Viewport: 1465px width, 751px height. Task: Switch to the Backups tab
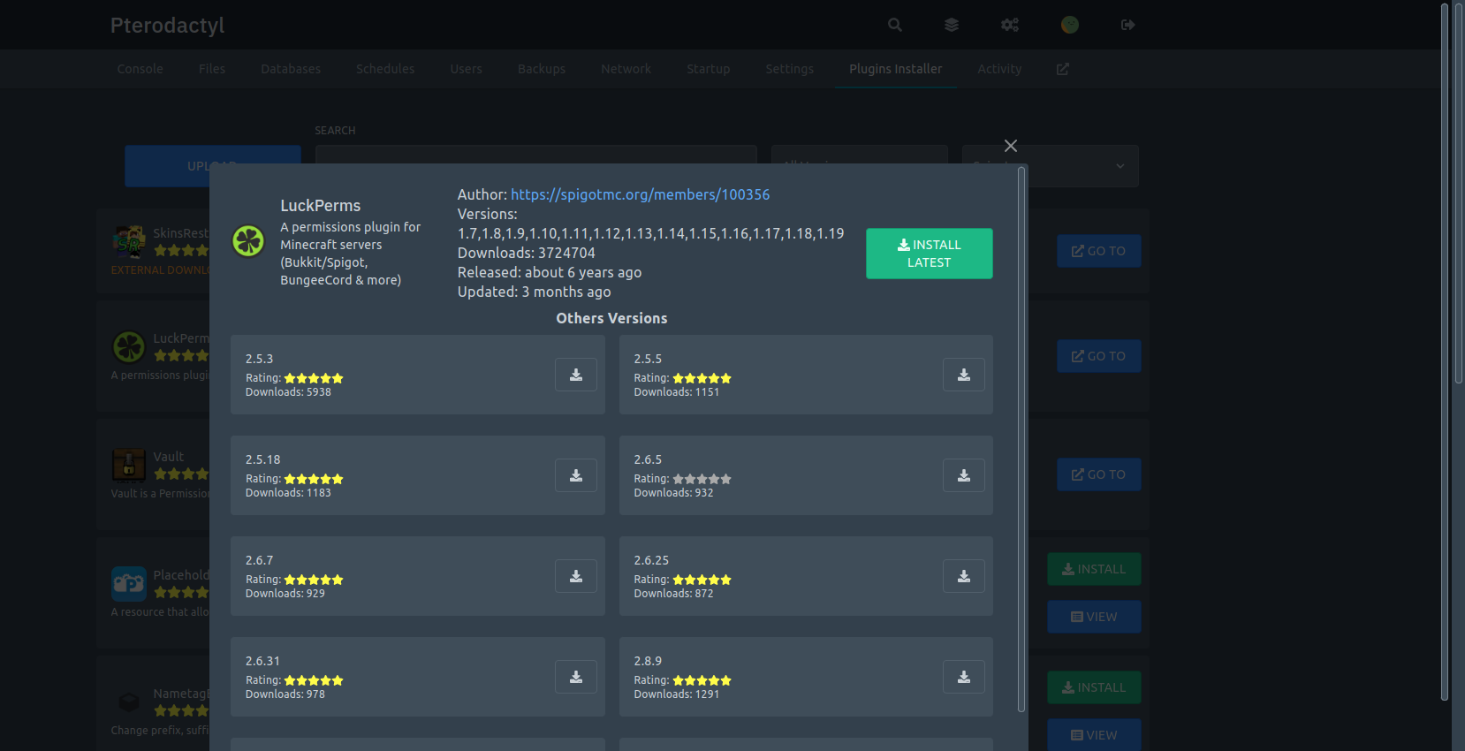(x=542, y=69)
